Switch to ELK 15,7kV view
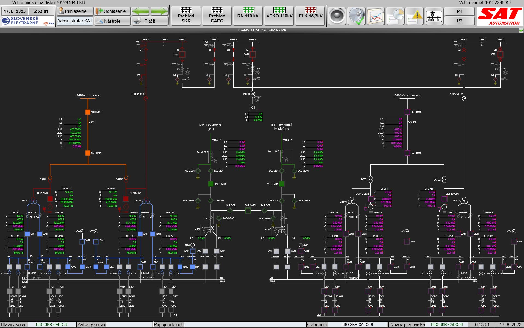 [x=311, y=16]
